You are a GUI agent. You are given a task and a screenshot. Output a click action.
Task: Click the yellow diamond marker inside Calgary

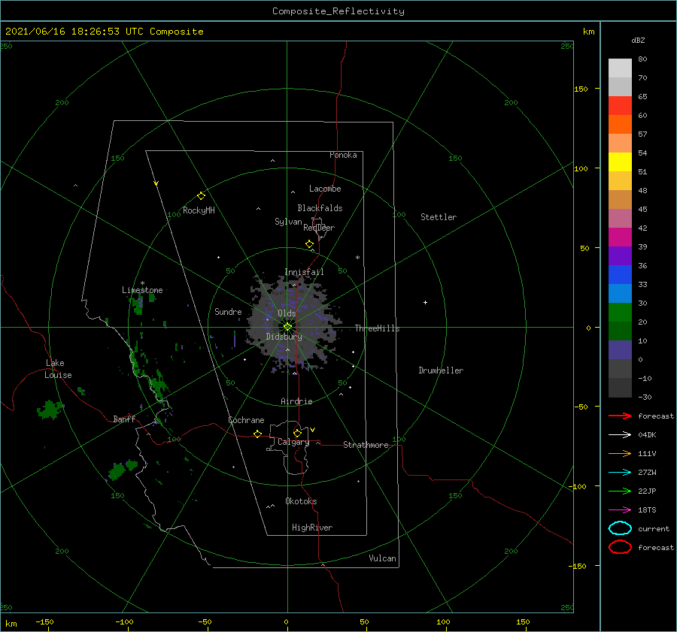point(297,433)
